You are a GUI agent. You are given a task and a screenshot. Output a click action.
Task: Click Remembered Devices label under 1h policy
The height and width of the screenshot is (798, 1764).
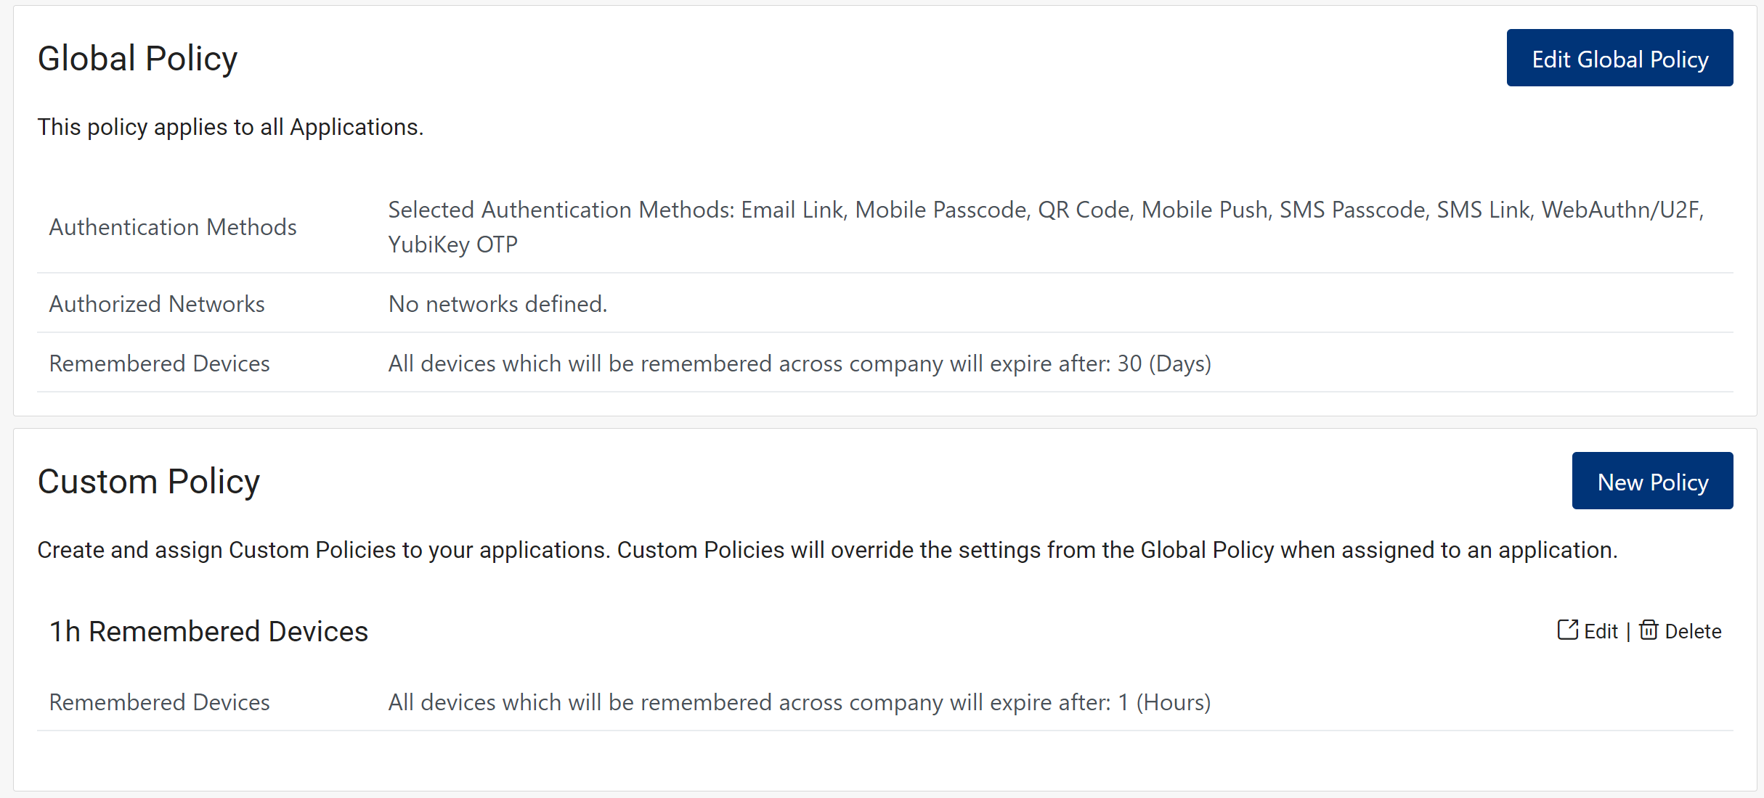tap(159, 702)
